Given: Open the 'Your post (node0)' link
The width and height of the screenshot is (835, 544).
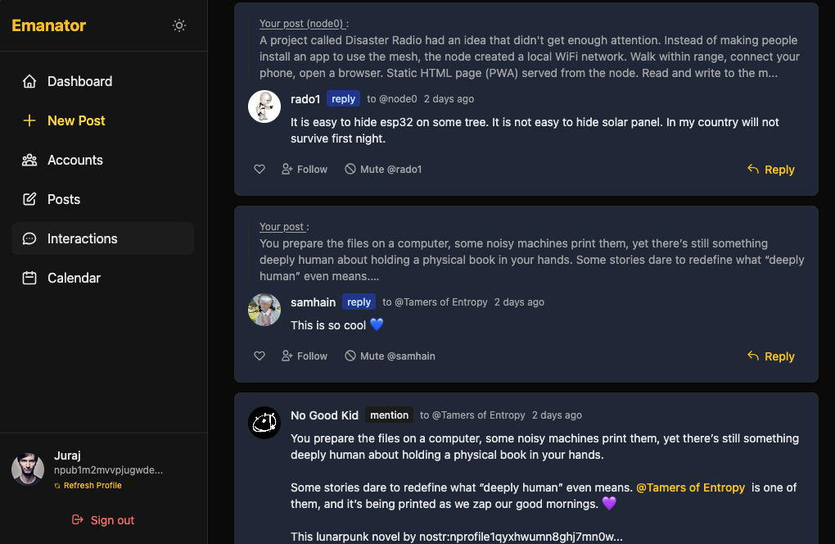Looking at the screenshot, I should [303, 24].
